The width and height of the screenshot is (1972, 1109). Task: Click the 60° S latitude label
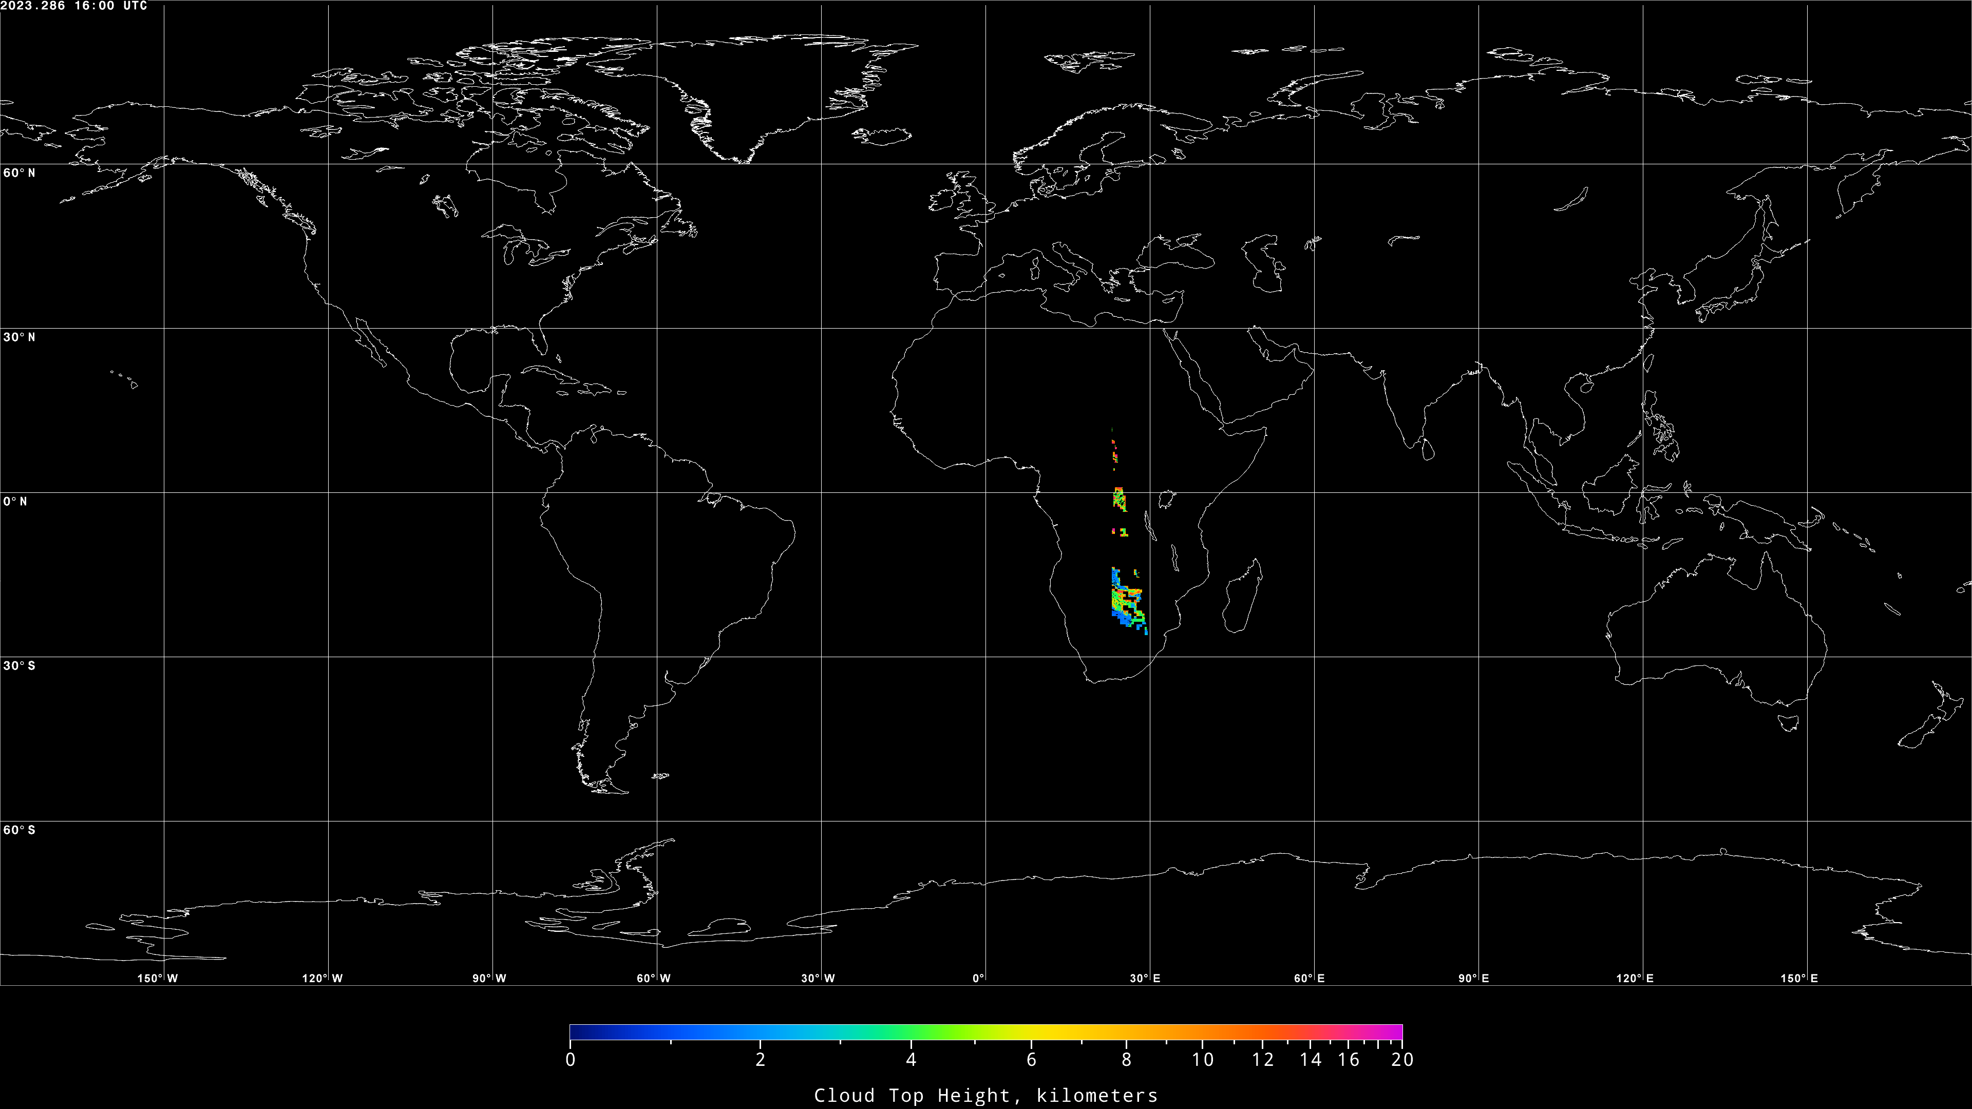19,830
